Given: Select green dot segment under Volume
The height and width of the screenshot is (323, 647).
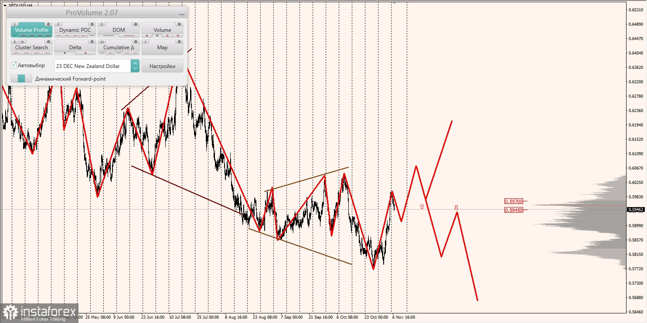Looking at the screenshot, I should click(x=157, y=35).
